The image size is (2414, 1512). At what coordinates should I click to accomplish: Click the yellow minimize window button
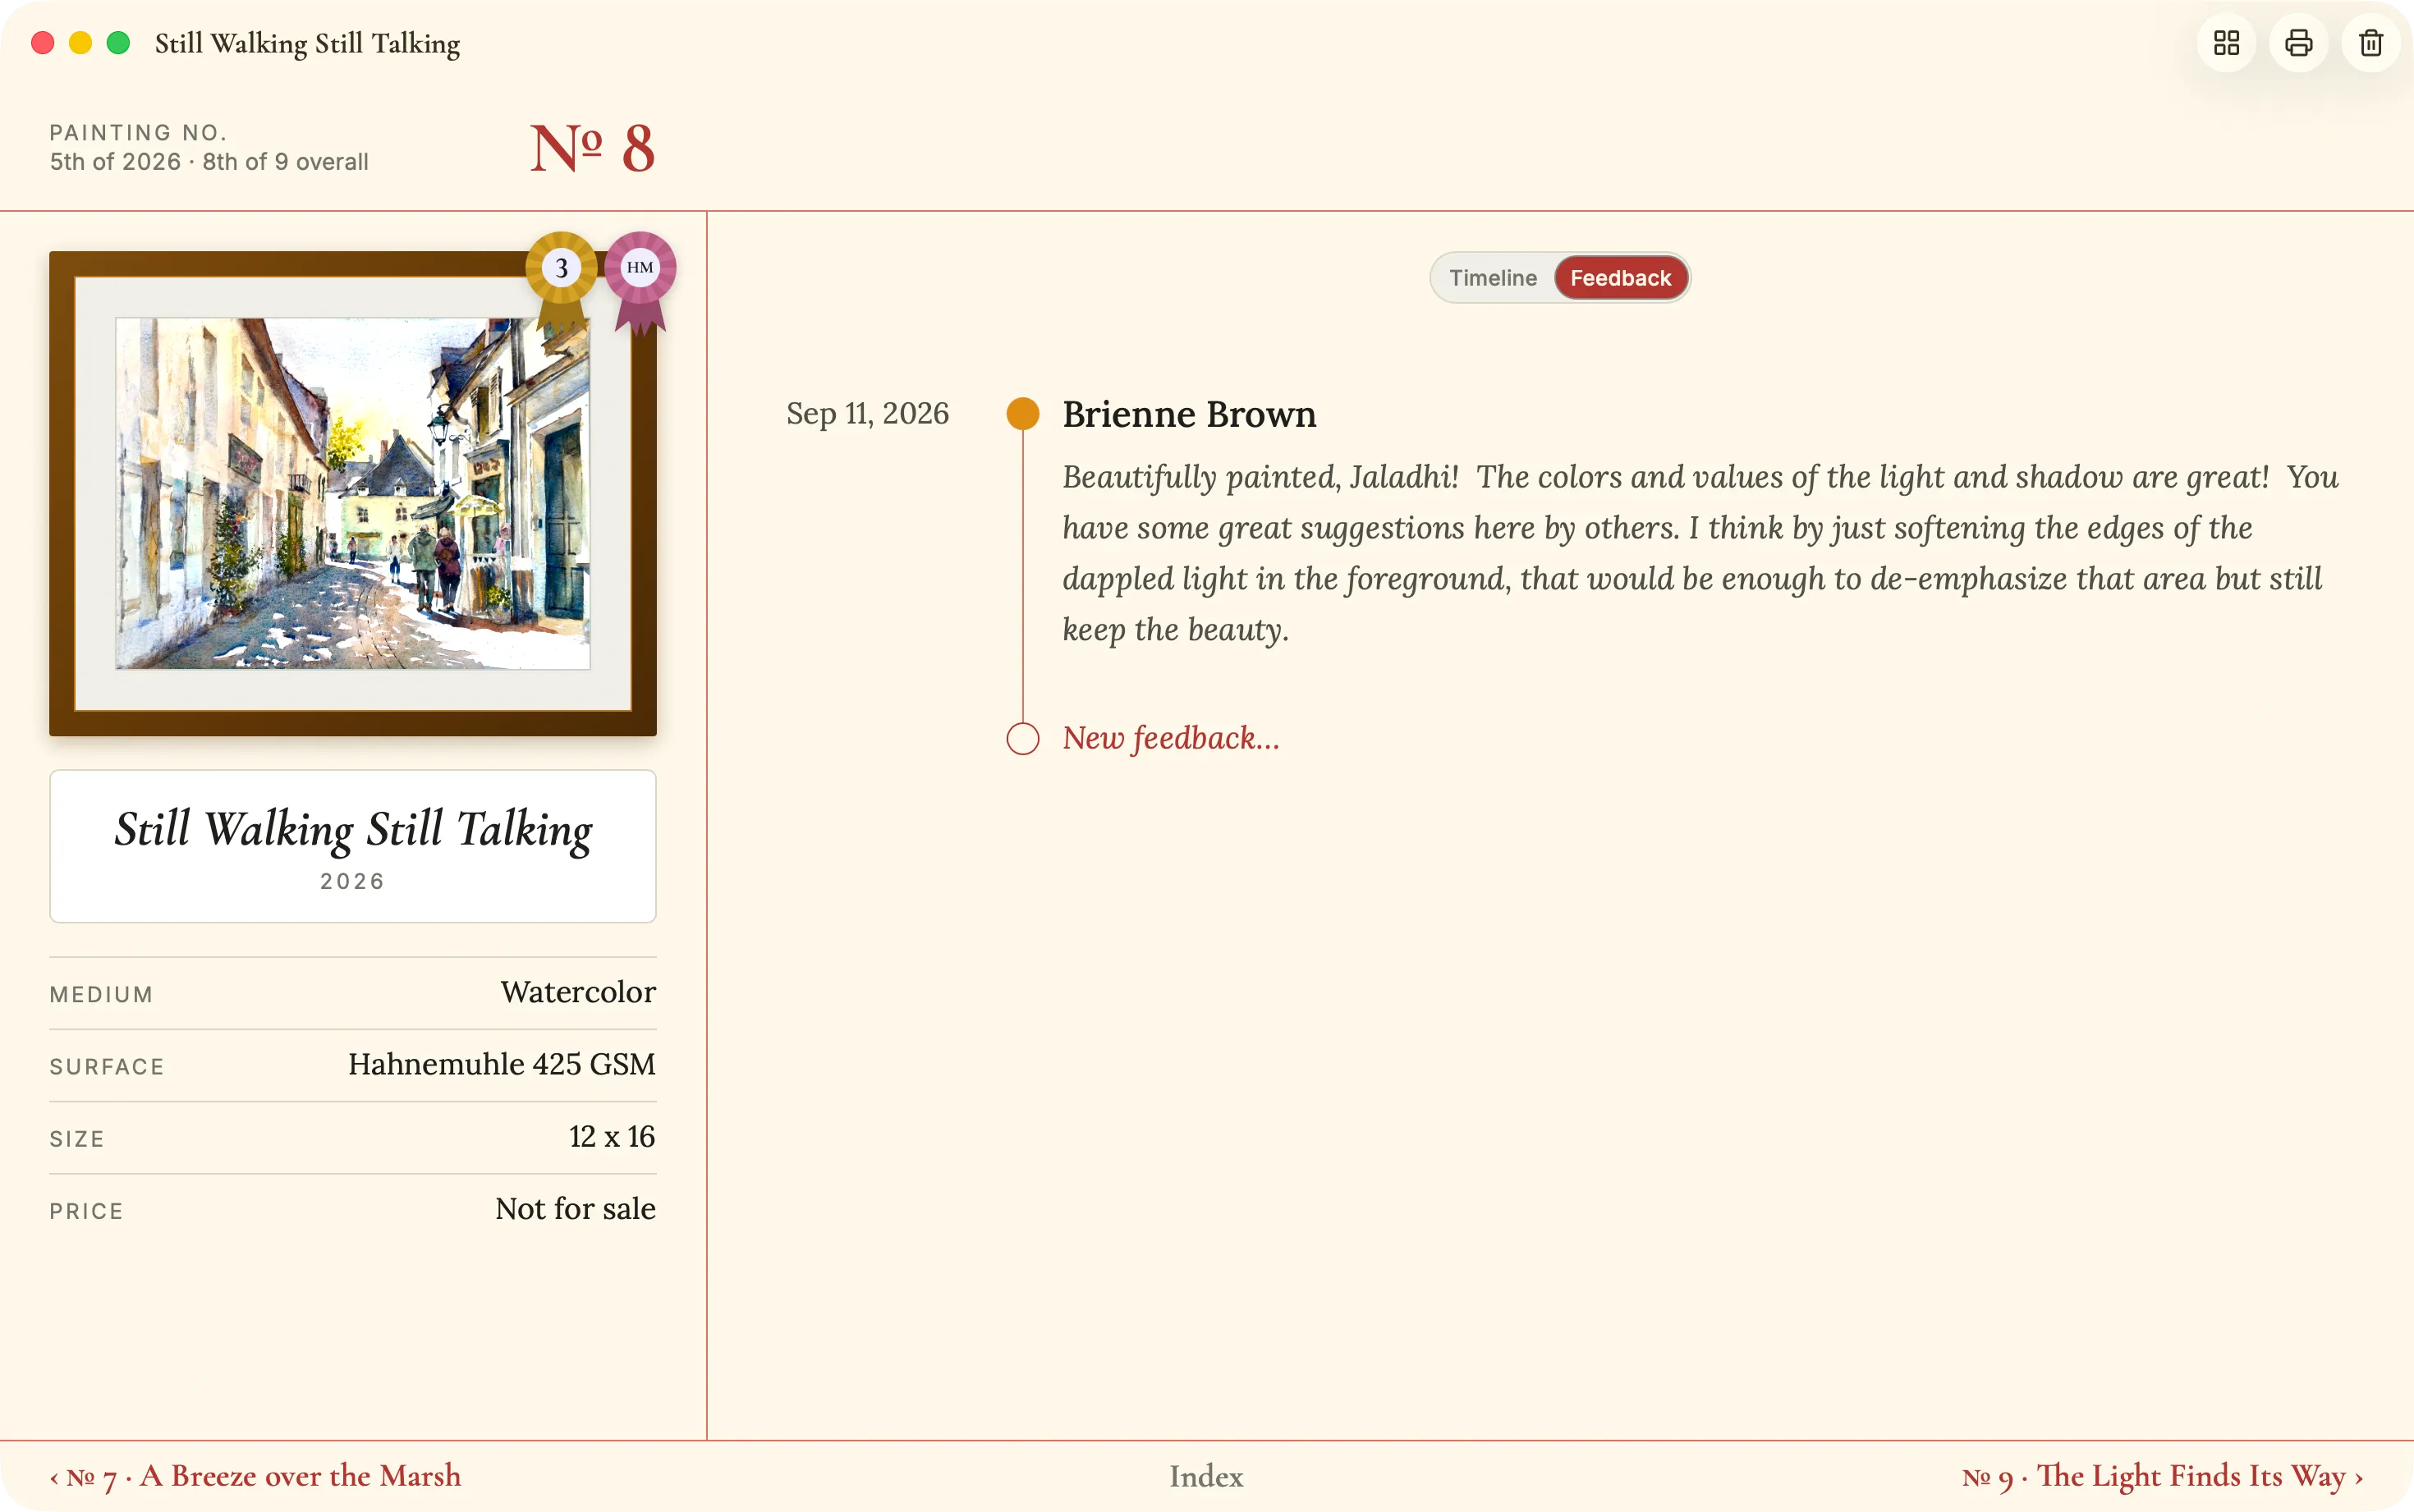80,43
